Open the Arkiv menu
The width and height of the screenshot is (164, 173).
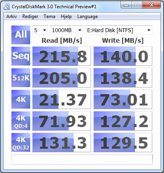(12, 16)
